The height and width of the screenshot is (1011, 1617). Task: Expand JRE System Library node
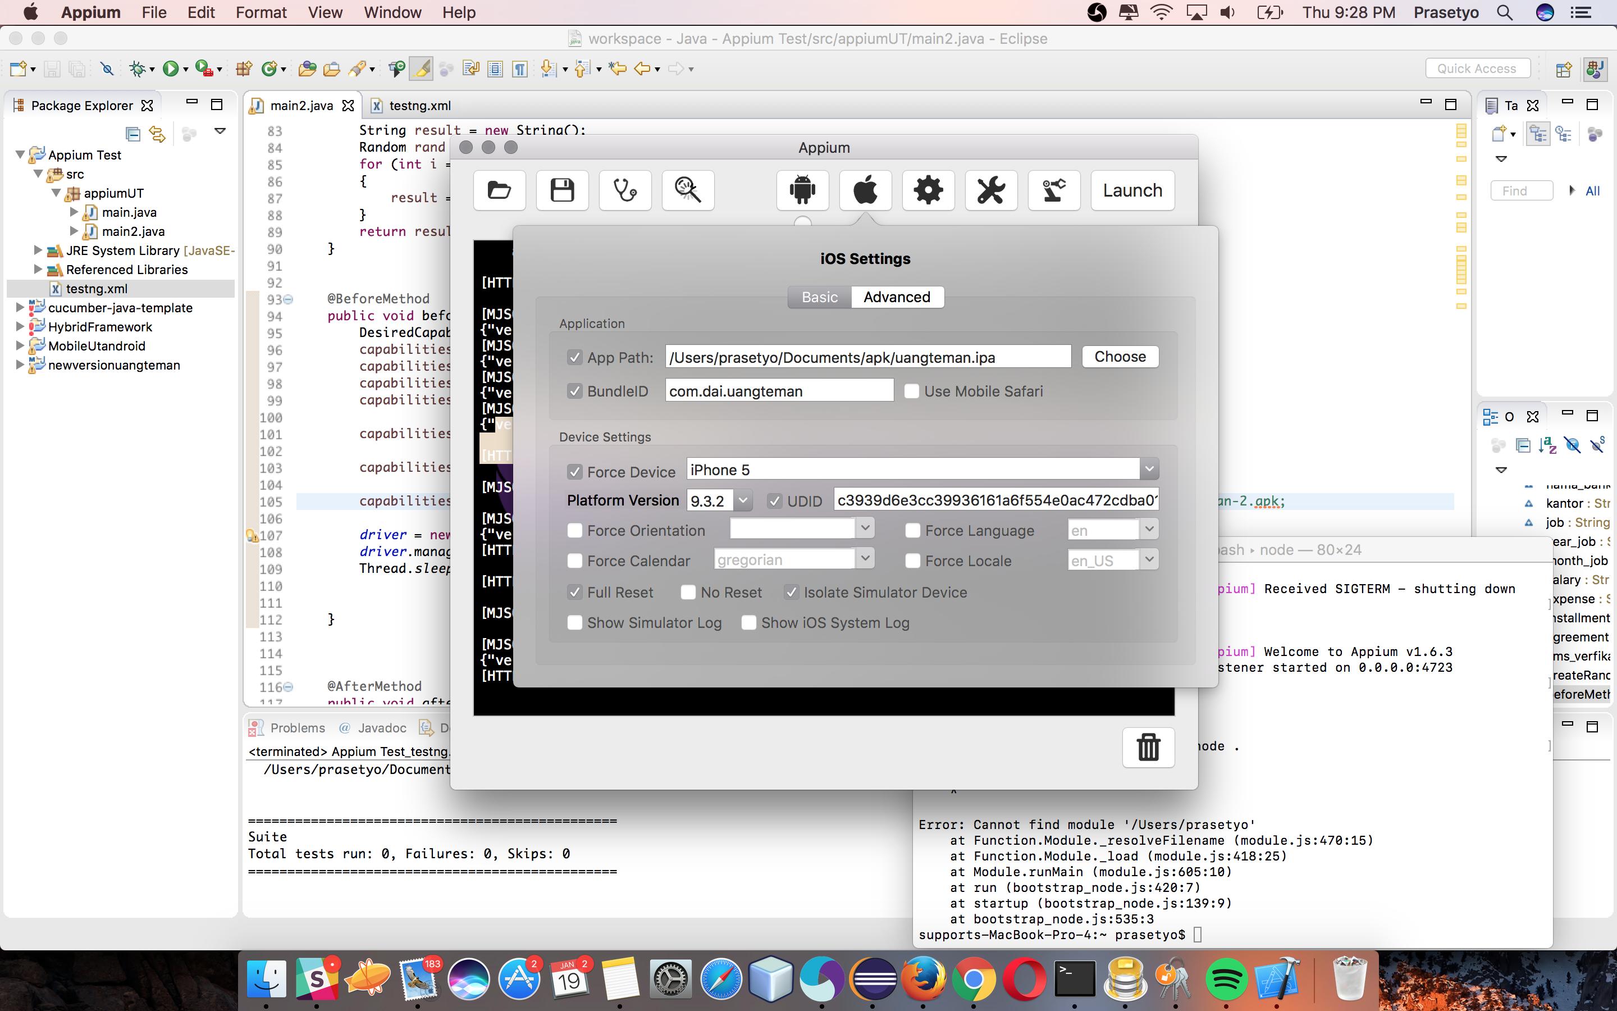38,250
